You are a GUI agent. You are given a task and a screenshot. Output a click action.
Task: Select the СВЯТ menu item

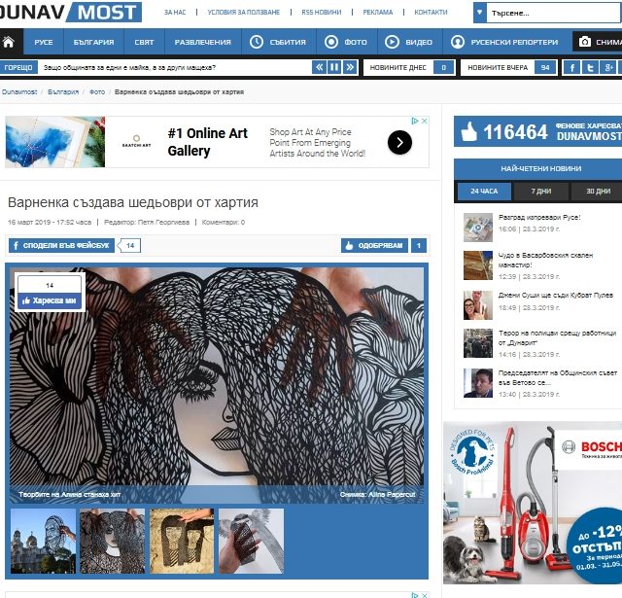pyautogui.click(x=144, y=42)
